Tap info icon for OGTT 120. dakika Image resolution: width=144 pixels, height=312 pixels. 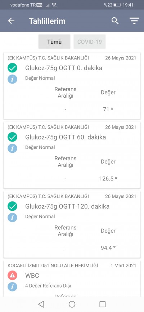pos(12,217)
